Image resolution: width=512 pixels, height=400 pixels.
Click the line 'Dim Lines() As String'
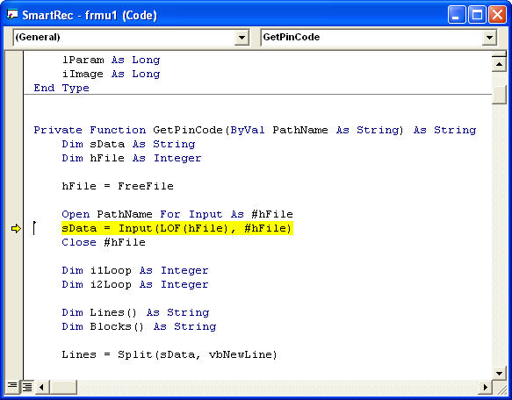pyautogui.click(x=135, y=312)
